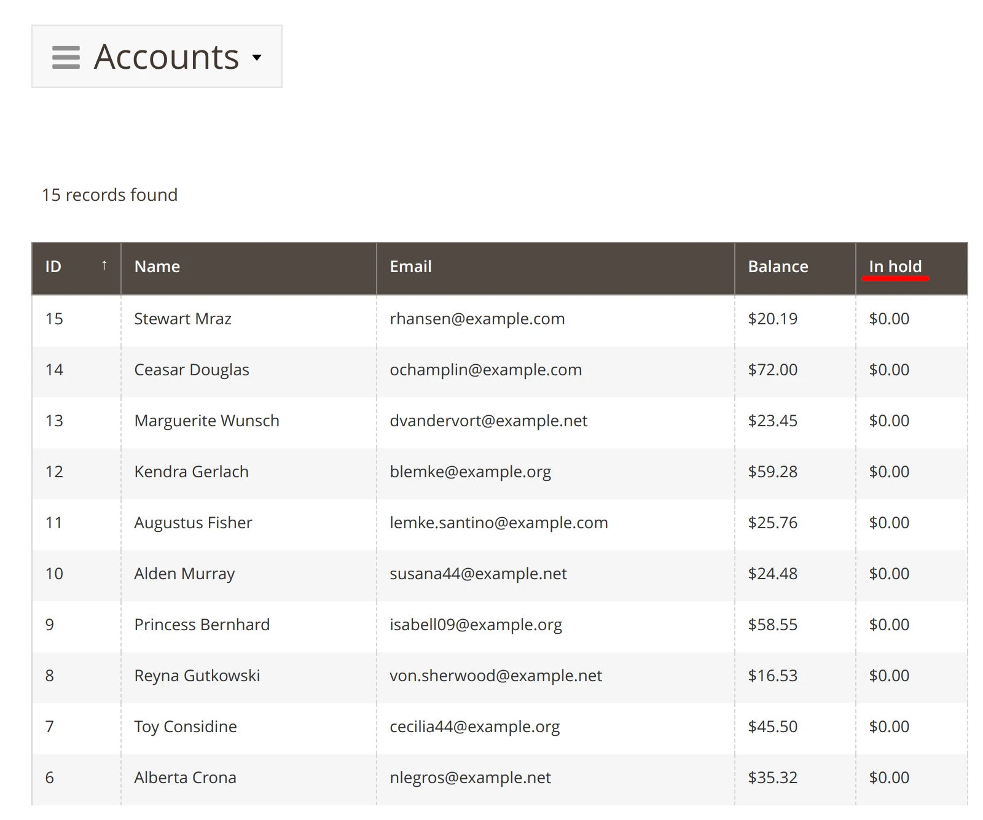
Task: Click the ID column header
Action: 53,266
